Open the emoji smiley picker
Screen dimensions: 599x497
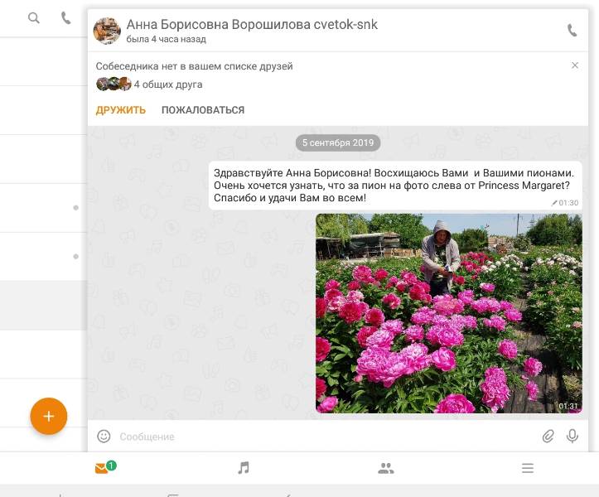click(104, 437)
